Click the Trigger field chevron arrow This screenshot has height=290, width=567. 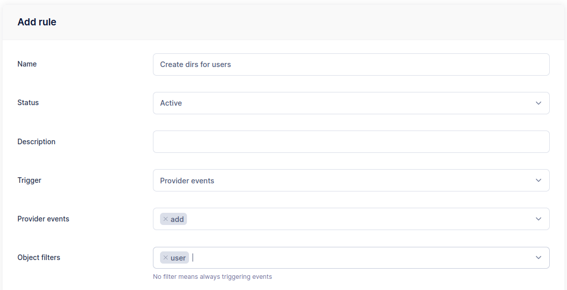pyautogui.click(x=539, y=180)
